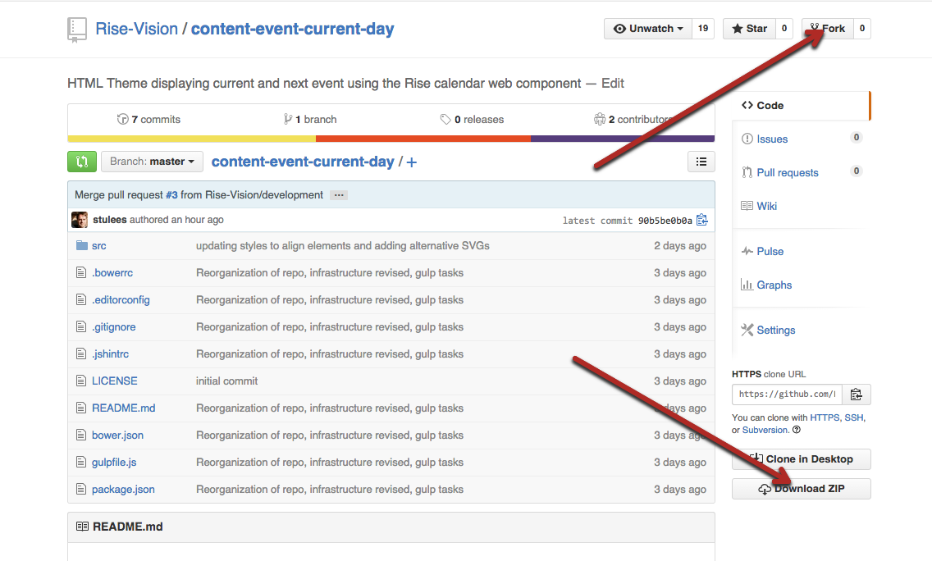The image size is (932, 561).
Task: Click the commits history clock icon
Action: 123,119
